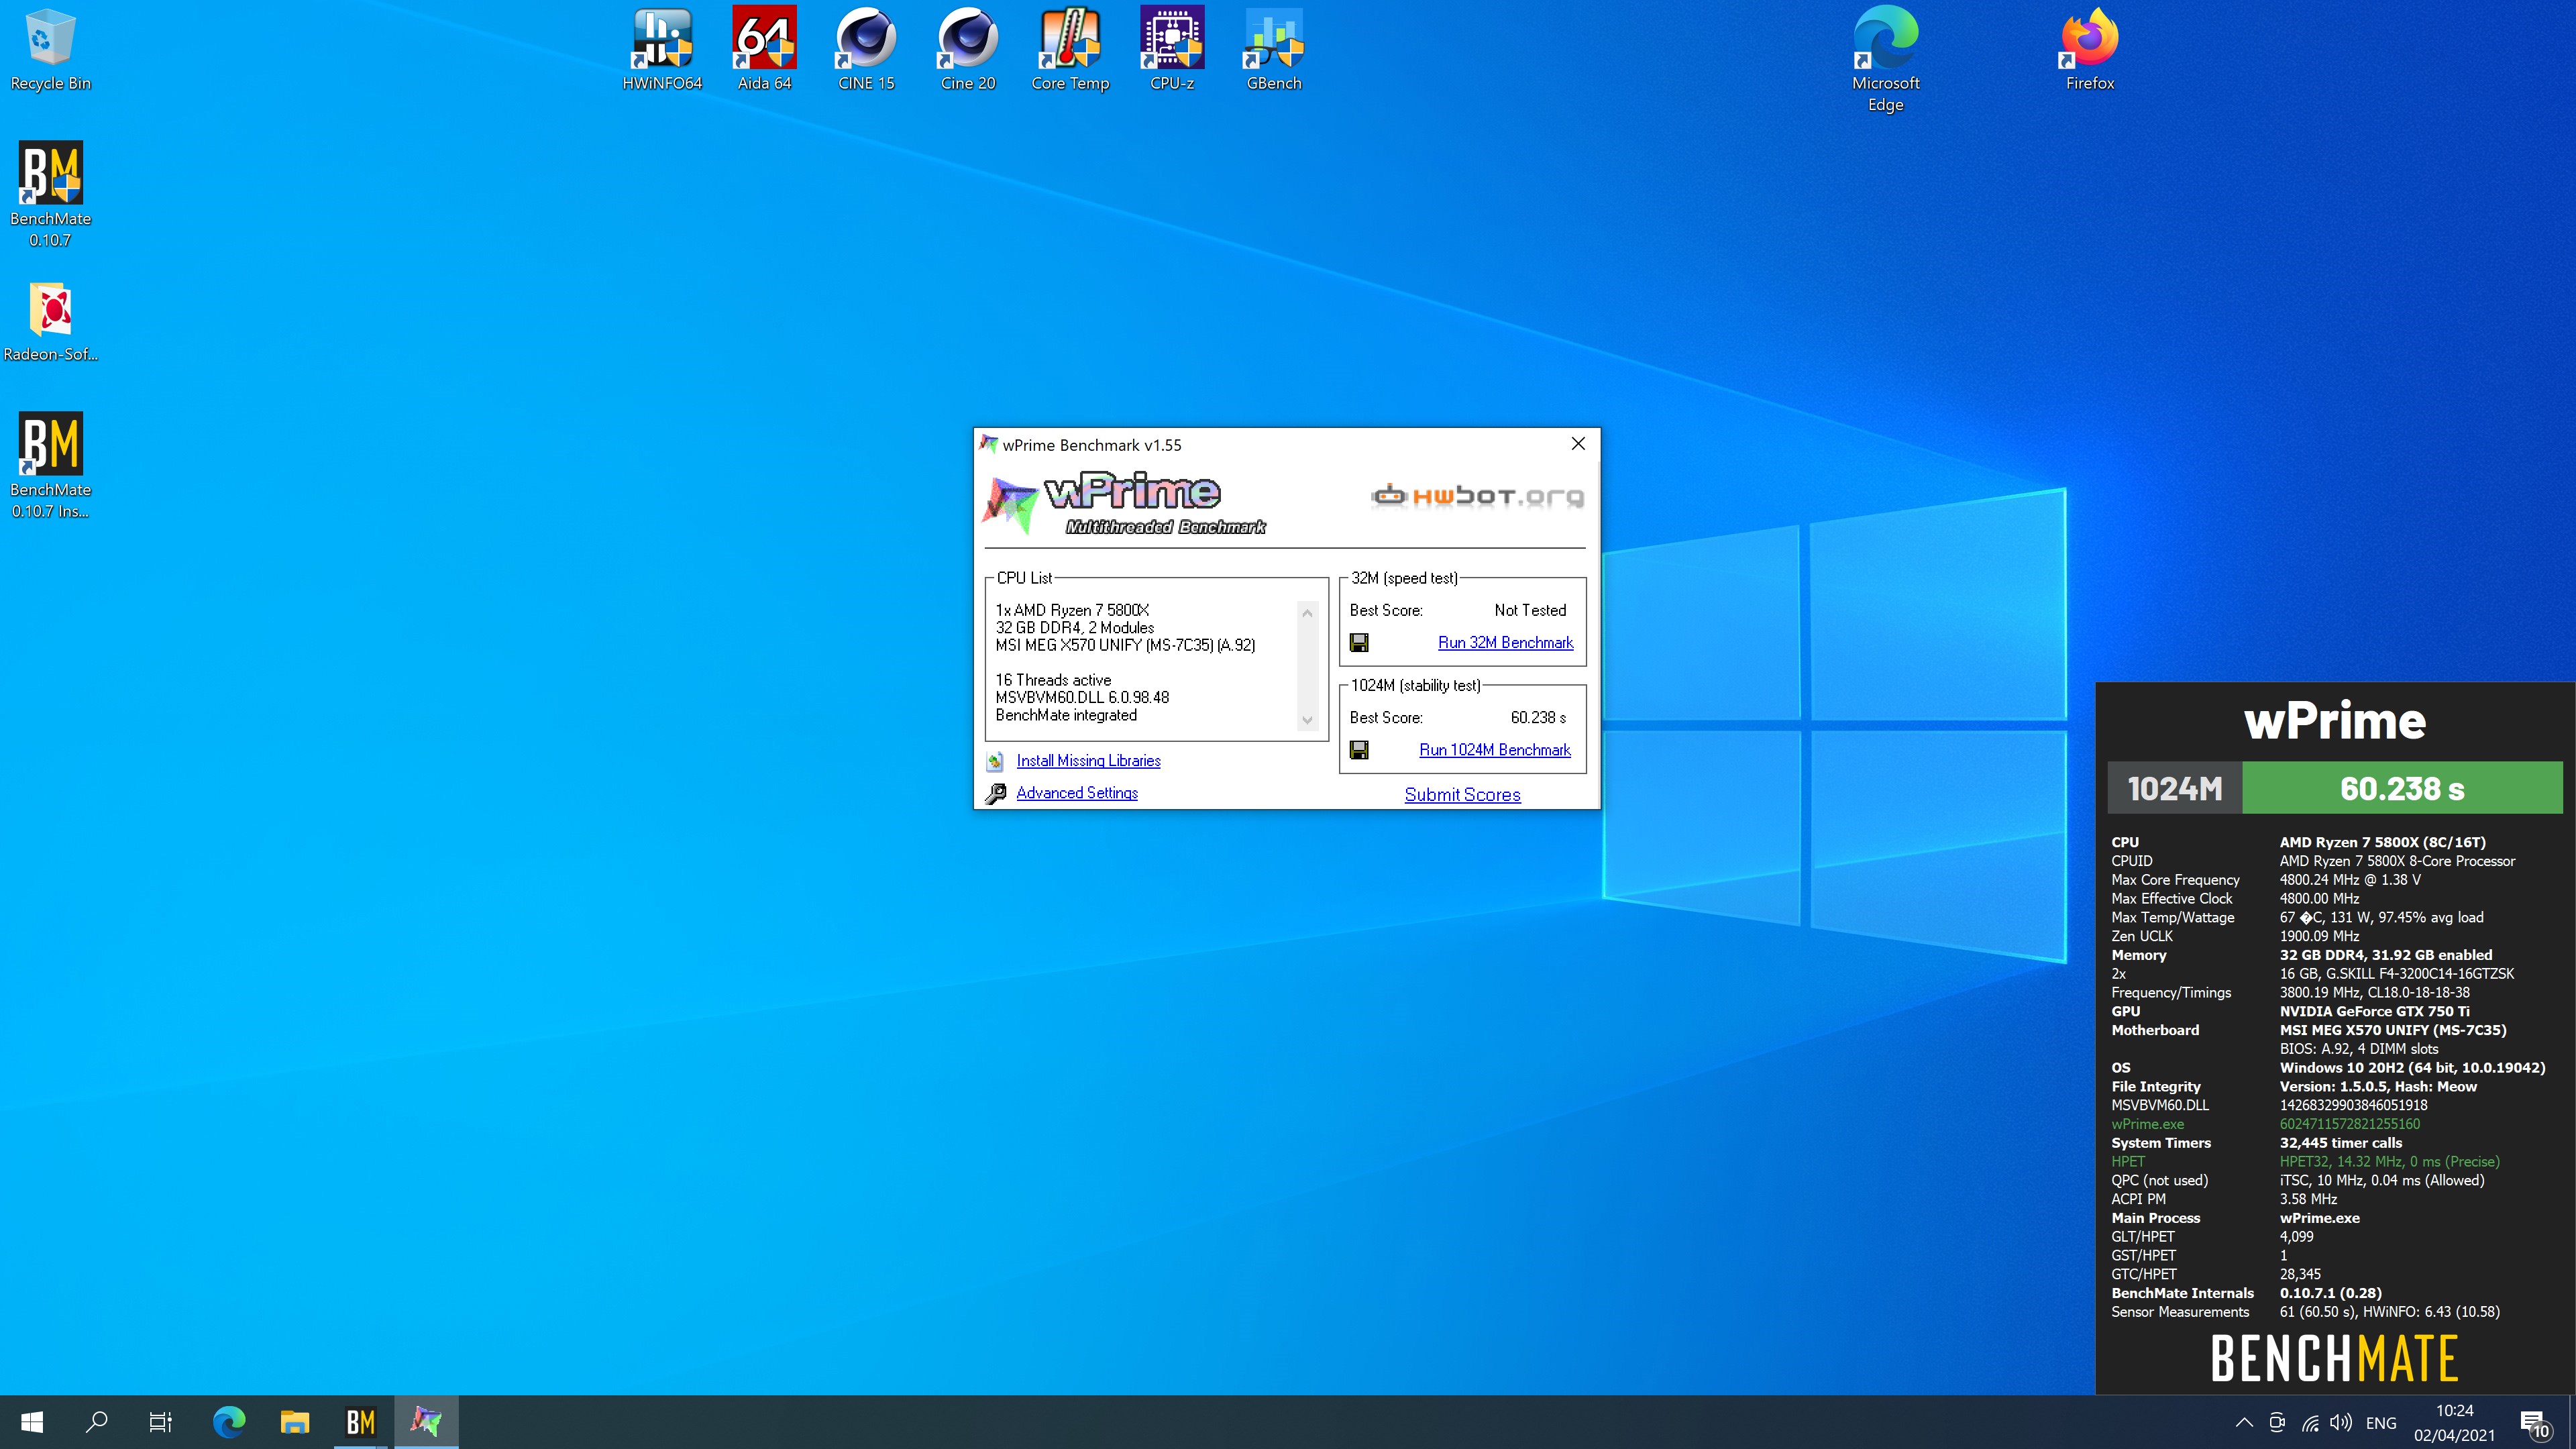Open the volume tray icon
Screen dimensions: 2576x1449
2341,1423
